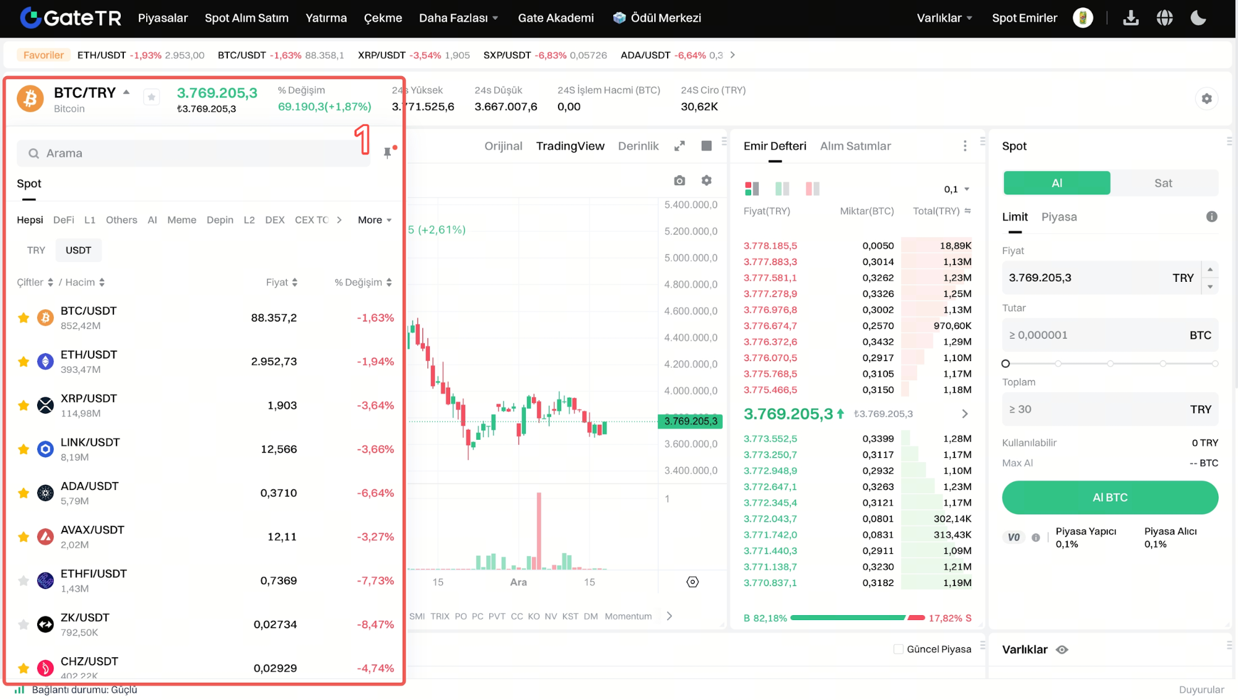Open layout settings gear at top right
This screenshot has height=700, width=1238.
click(x=1206, y=98)
